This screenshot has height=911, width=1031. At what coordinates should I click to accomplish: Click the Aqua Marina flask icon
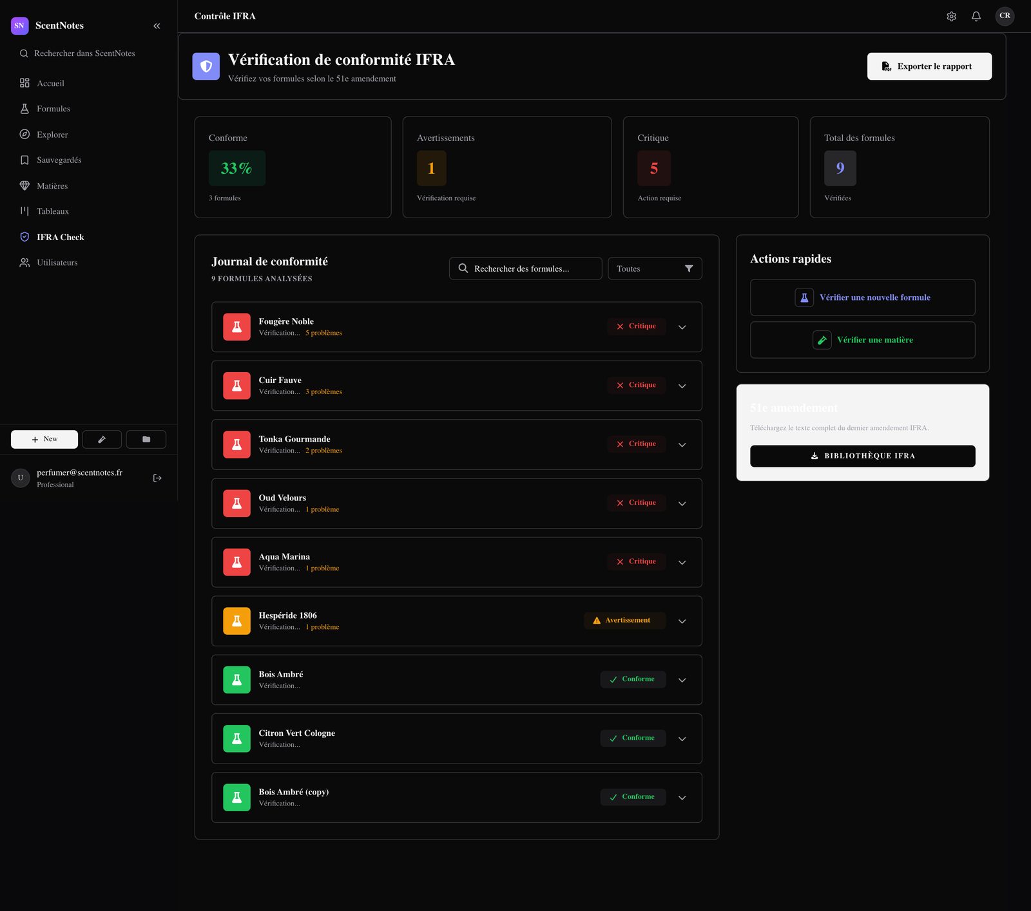point(237,562)
